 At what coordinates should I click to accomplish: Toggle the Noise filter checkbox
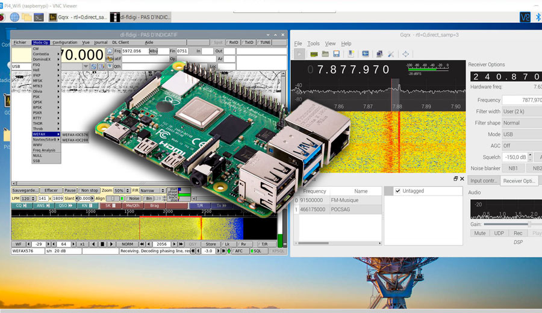[133, 198]
